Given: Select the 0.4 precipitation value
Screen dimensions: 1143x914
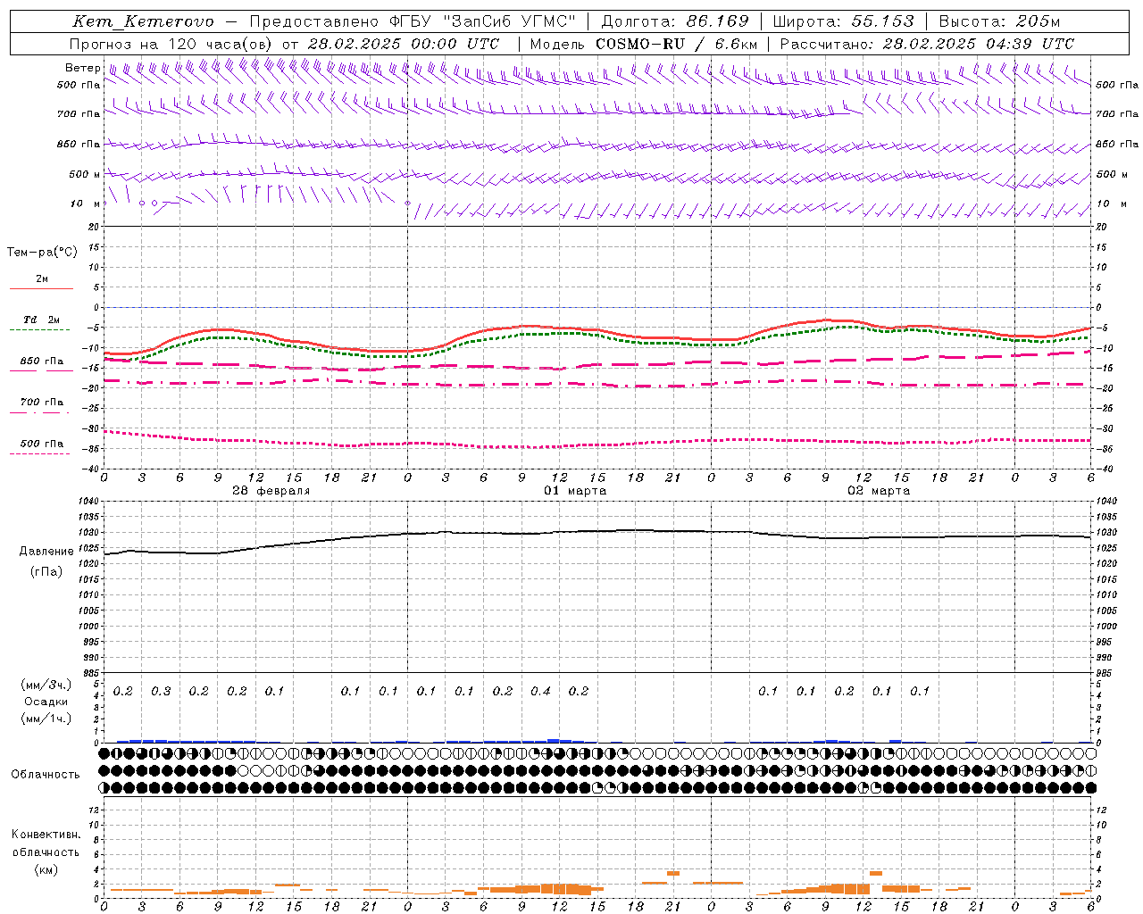Looking at the screenshot, I should point(540,691).
